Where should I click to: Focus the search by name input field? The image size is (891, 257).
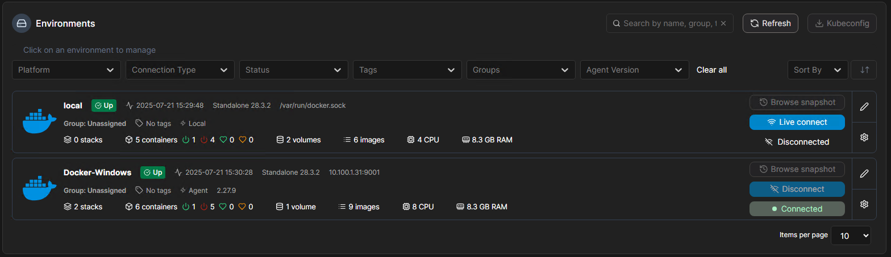click(669, 23)
